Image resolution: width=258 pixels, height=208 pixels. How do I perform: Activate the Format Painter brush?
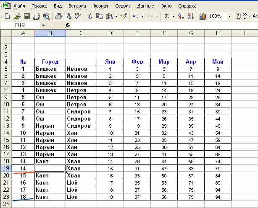124,16
